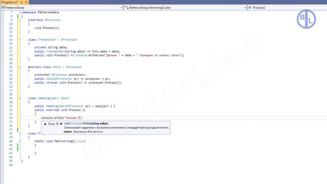The image size is (327, 184).
Task: Click line number 46 in the margin
Action: coord(11,165)
